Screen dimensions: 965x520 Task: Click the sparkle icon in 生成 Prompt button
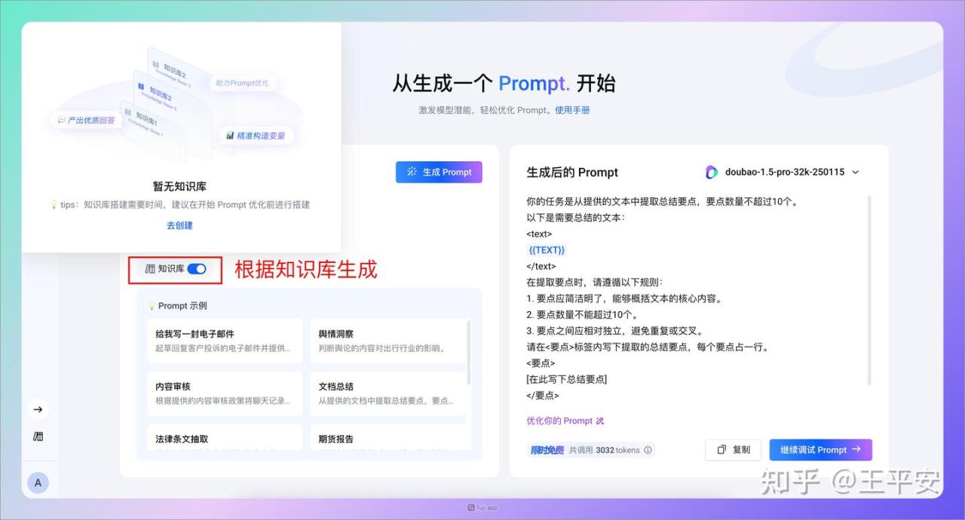click(412, 172)
